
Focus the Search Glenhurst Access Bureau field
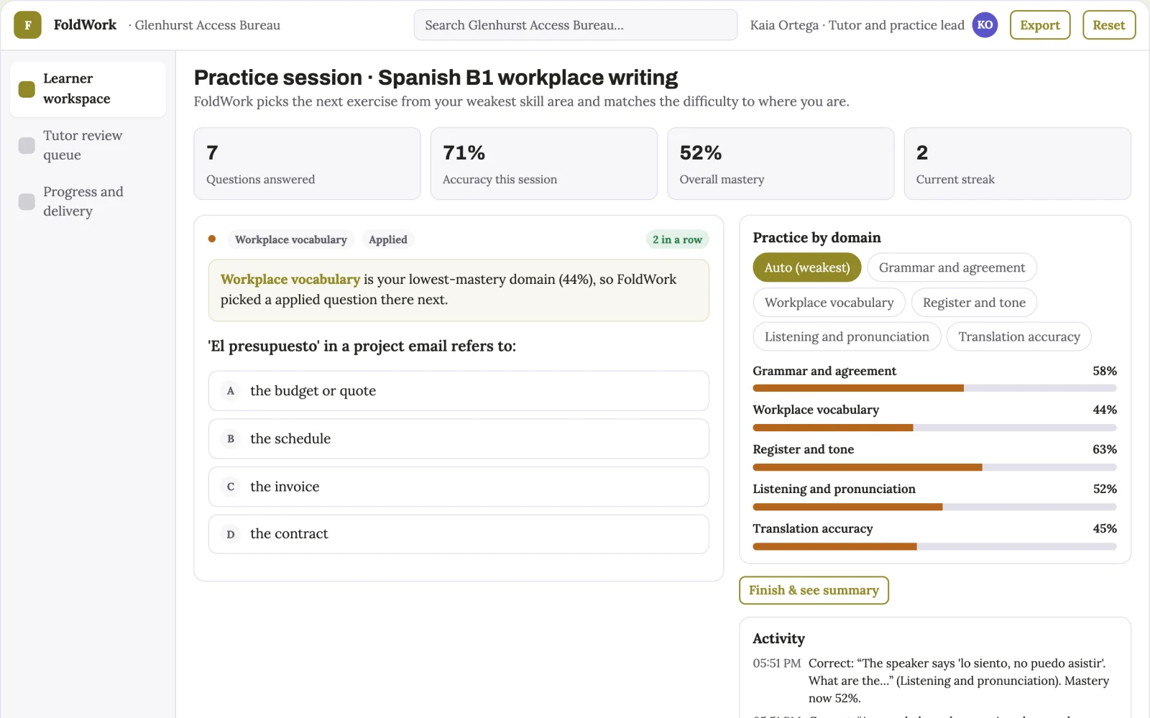click(x=576, y=25)
